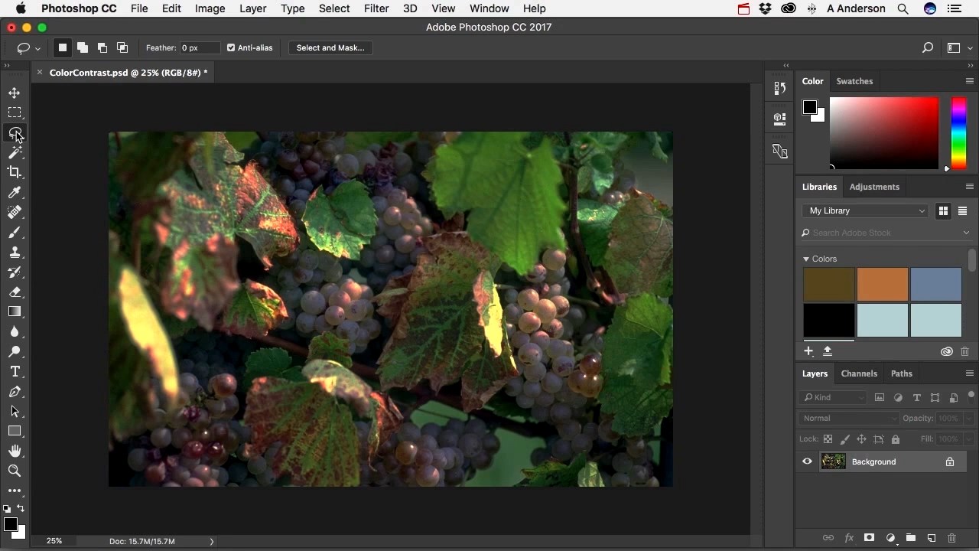Select the Gradient tool
Image resolution: width=979 pixels, height=551 pixels.
(x=15, y=311)
